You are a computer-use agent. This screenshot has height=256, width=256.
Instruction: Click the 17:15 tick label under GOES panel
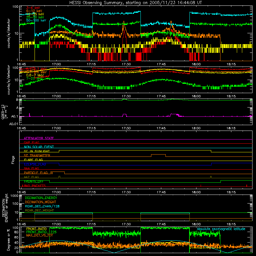(91, 128)
